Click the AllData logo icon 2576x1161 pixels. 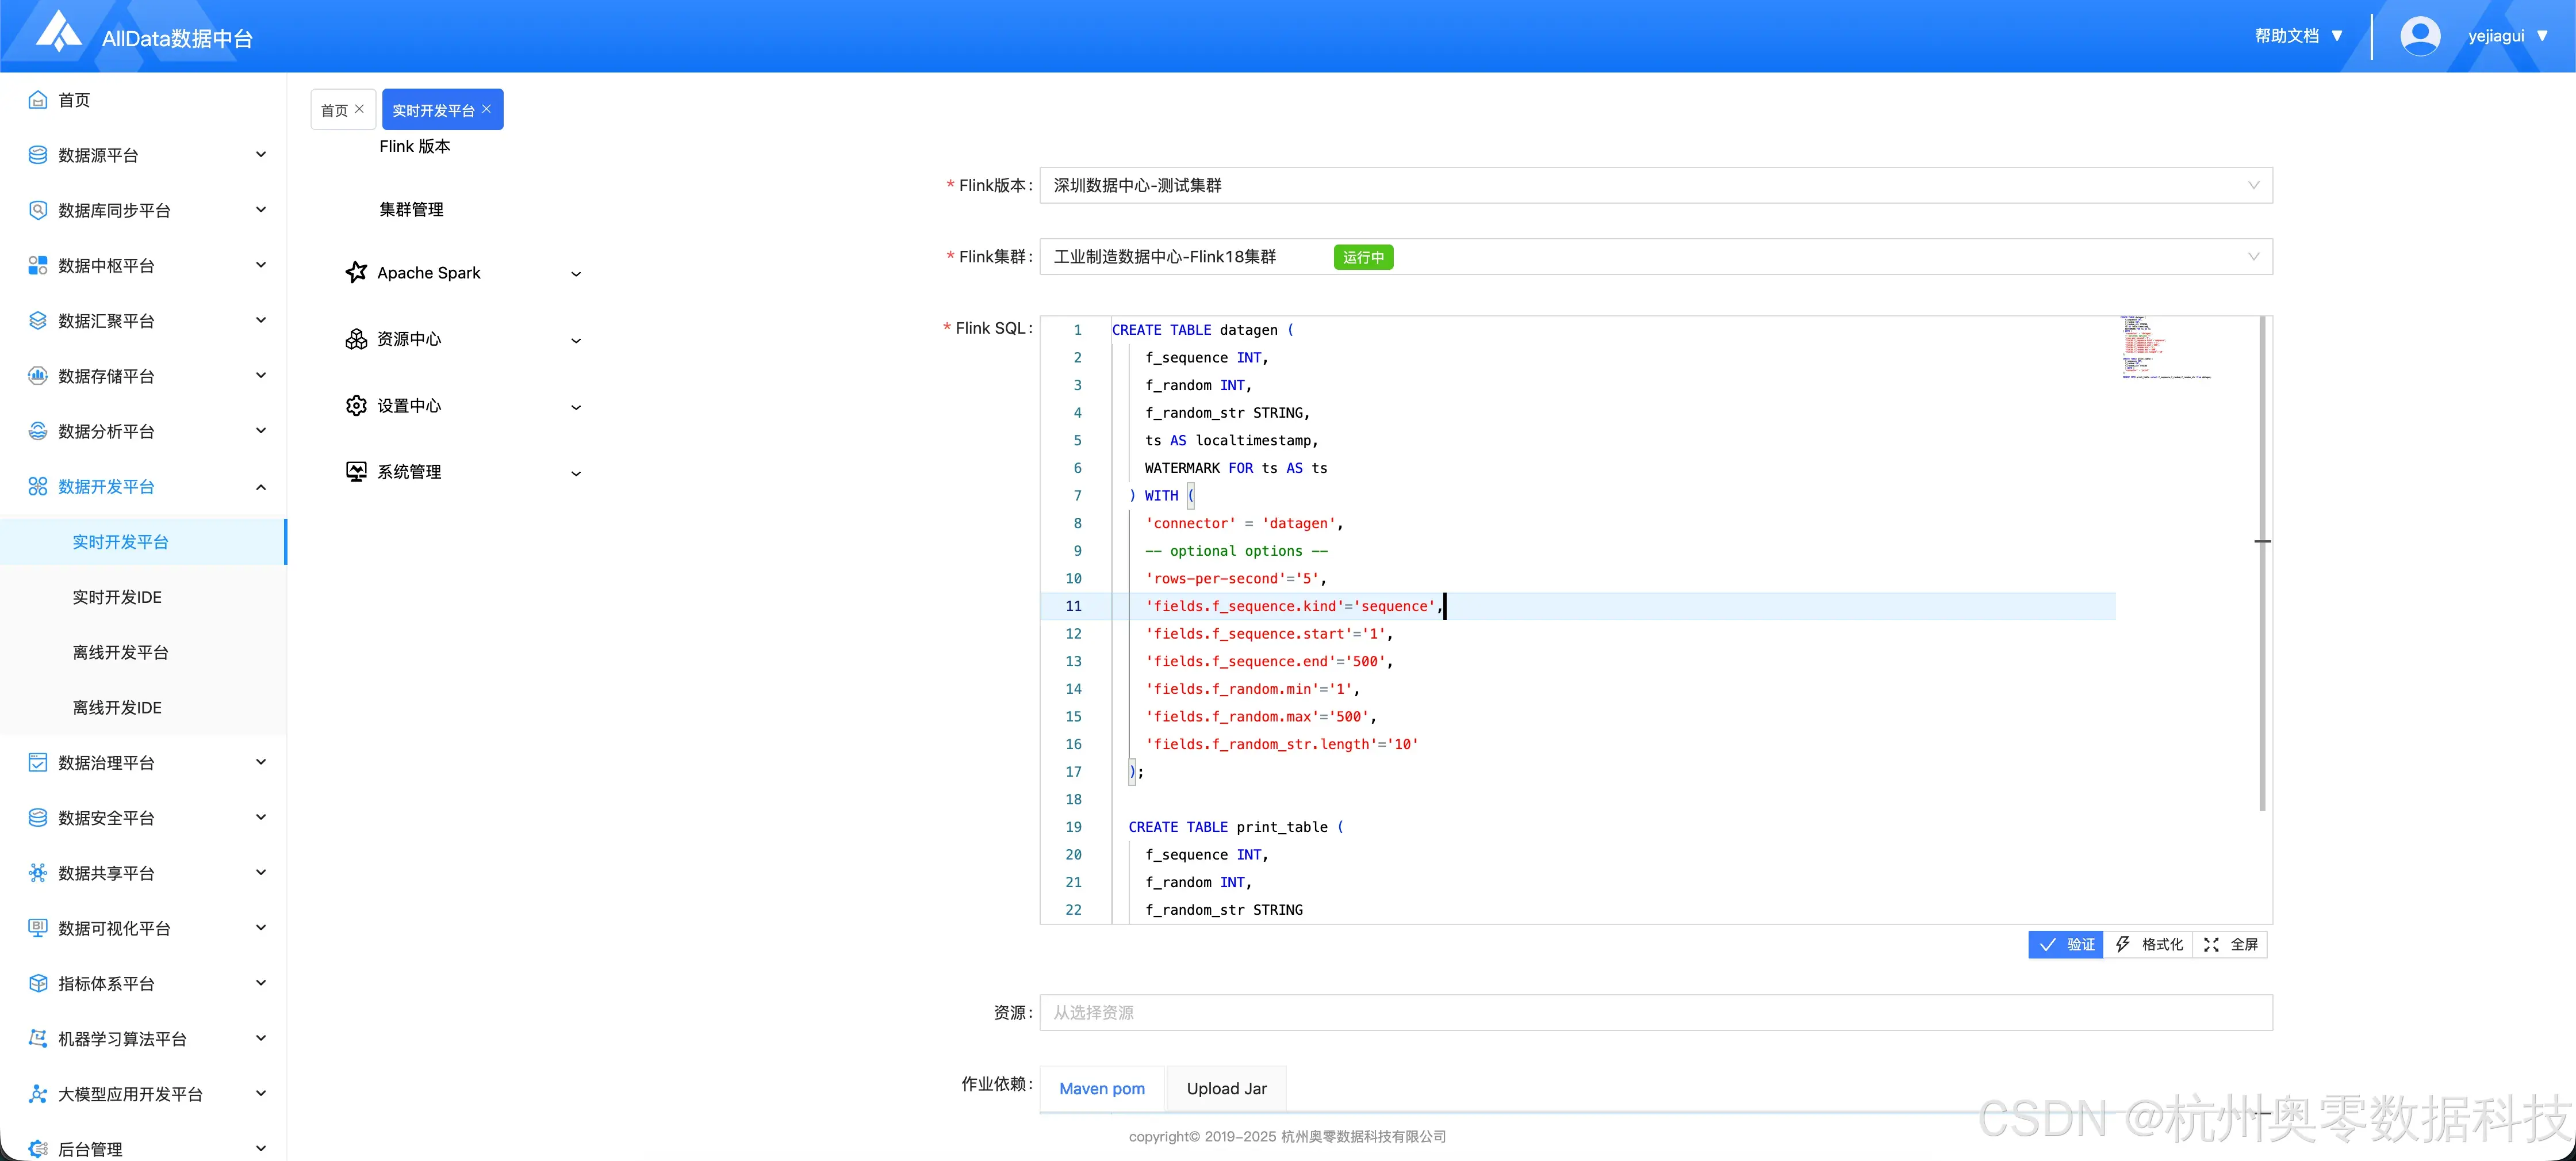[x=59, y=32]
